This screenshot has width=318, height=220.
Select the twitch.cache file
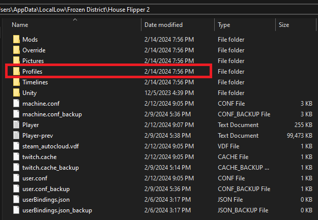coord(40,157)
